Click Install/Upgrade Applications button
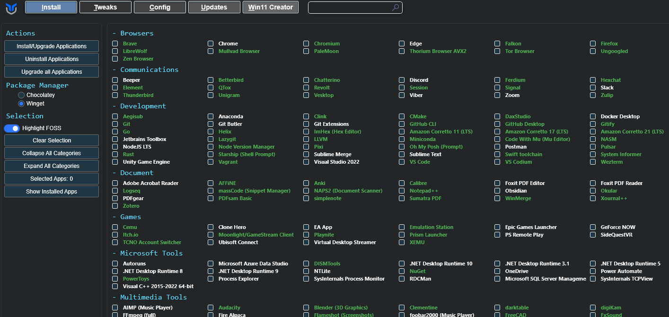Image resolution: width=669 pixels, height=317 pixels. (x=52, y=46)
